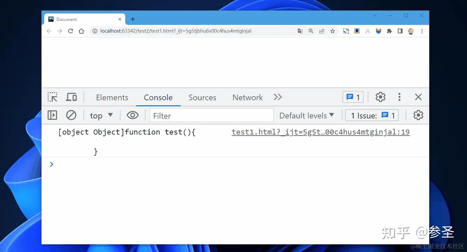The image size is (467, 252).
Task: Open the DevTools three-dot customize menu
Action: tap(399, 97)
